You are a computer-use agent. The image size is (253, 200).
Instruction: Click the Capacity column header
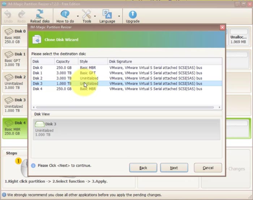67,62
